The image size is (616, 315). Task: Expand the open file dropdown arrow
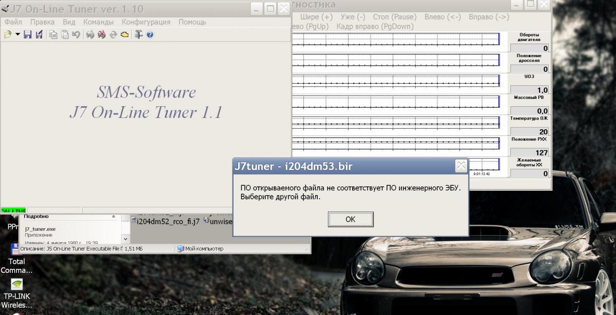coord(17,34)
